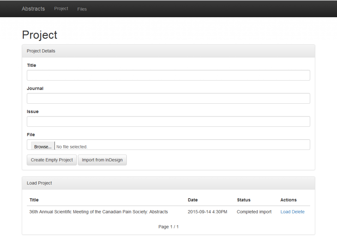Click Import from InDesign
The height and width of the screenshot is (242, 337).
102,160
